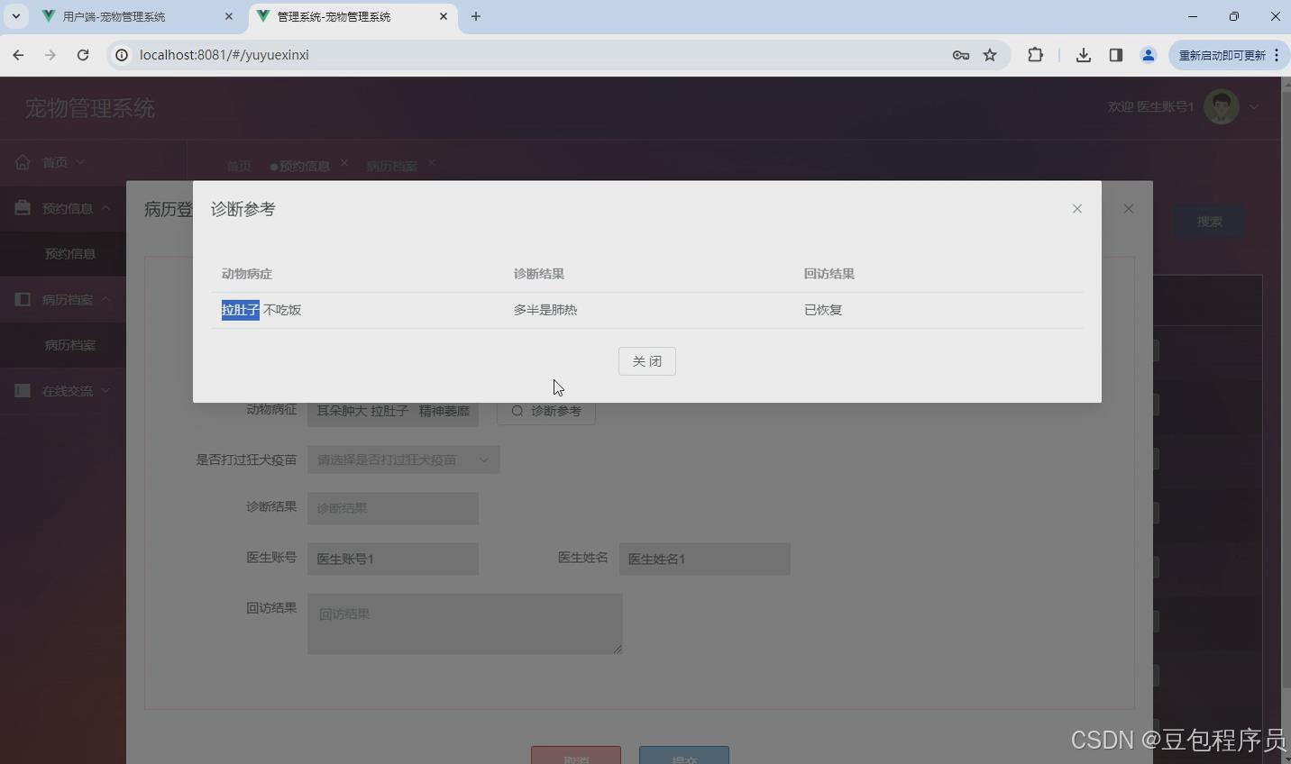Screen dimensions: 1291x764
Task: Click the 病历档案 panel icon in sidebar
Action: [x=22, y=299]
